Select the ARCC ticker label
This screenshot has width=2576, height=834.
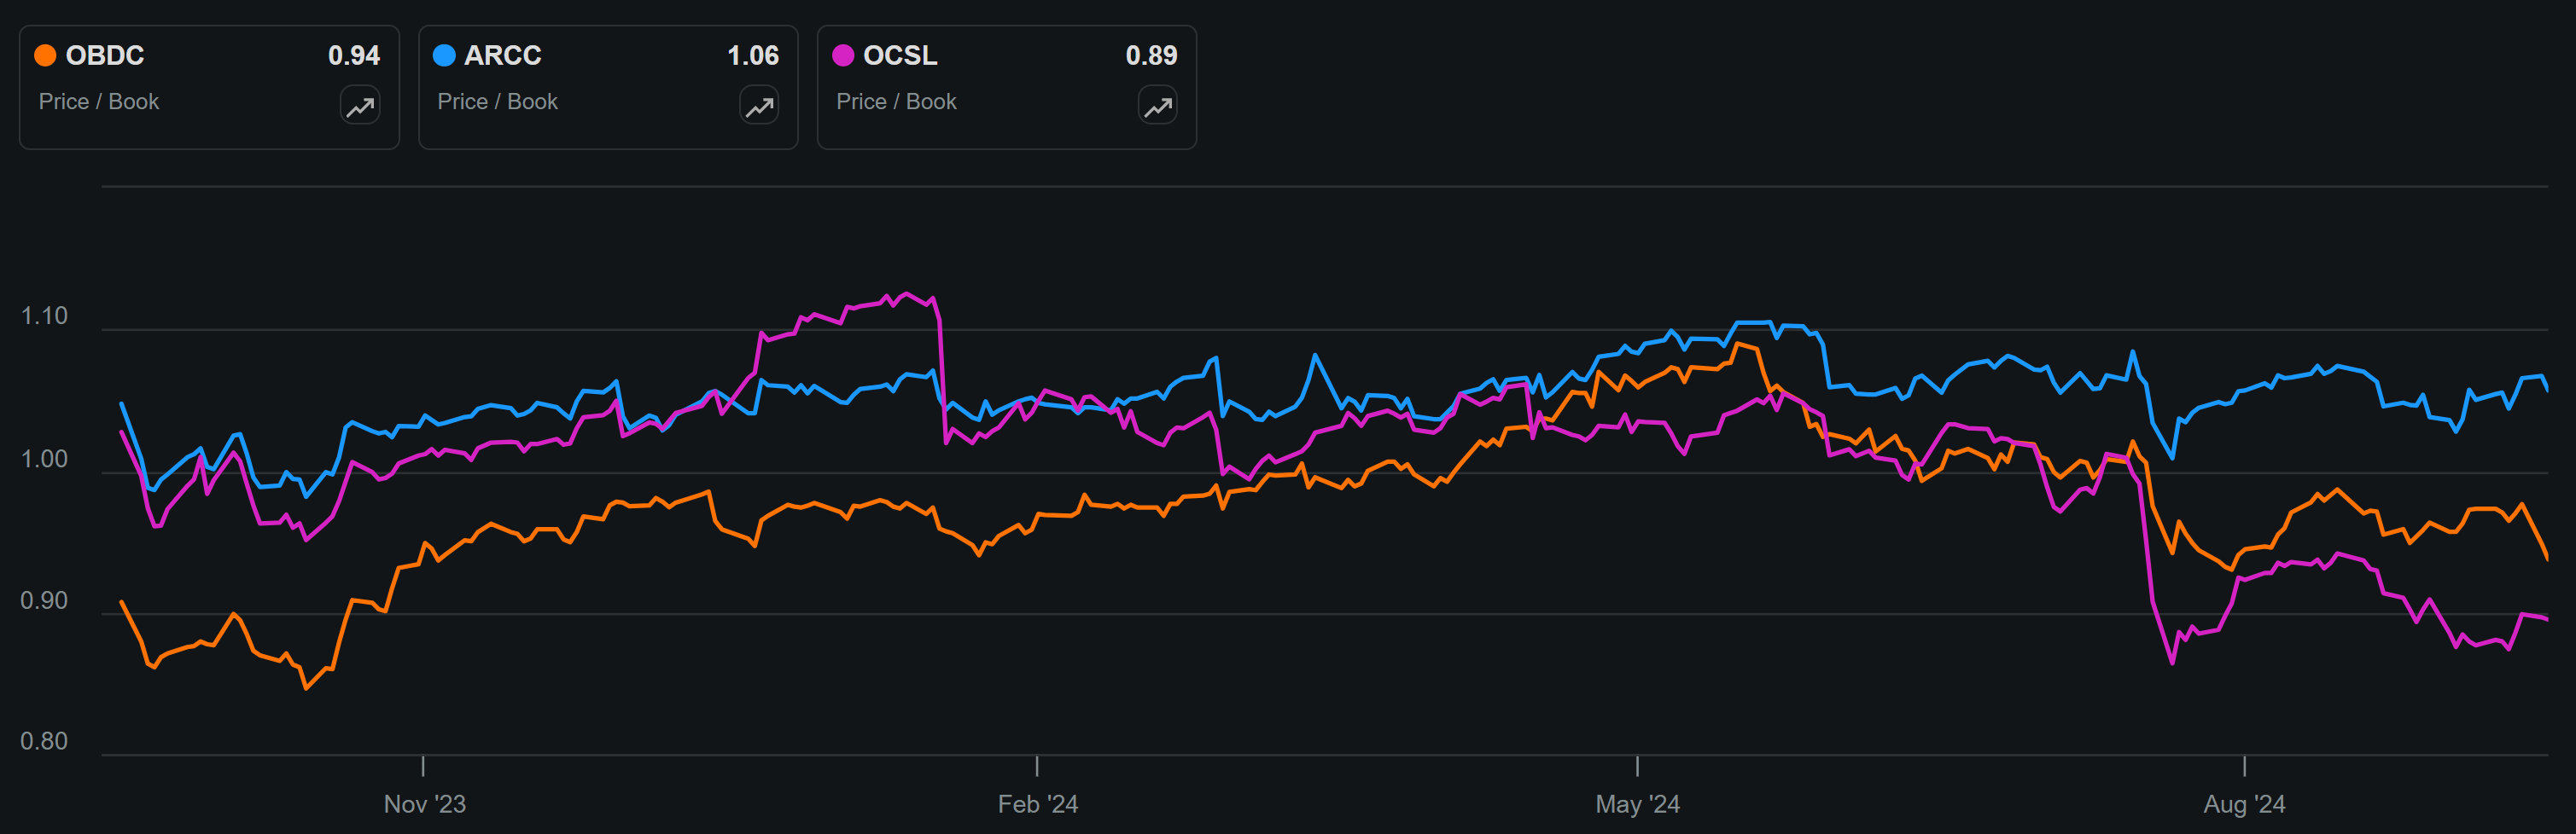click(502, 56)
